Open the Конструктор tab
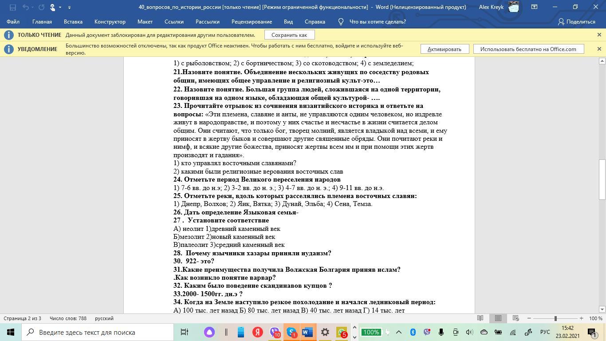606x341 pixels. (x=110, y=22)
